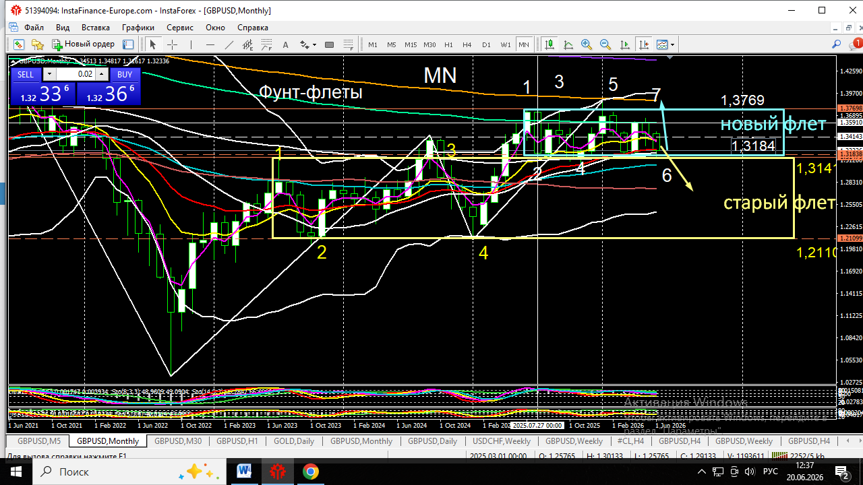
Task: Switch timeframe to H4
Action: coord(467,44)
